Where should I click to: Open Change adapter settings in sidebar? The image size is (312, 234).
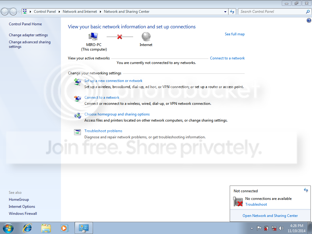pos(28,35)
